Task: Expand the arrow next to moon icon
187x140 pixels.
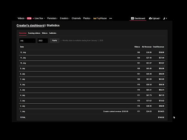Action: click(x=166, y=18)
